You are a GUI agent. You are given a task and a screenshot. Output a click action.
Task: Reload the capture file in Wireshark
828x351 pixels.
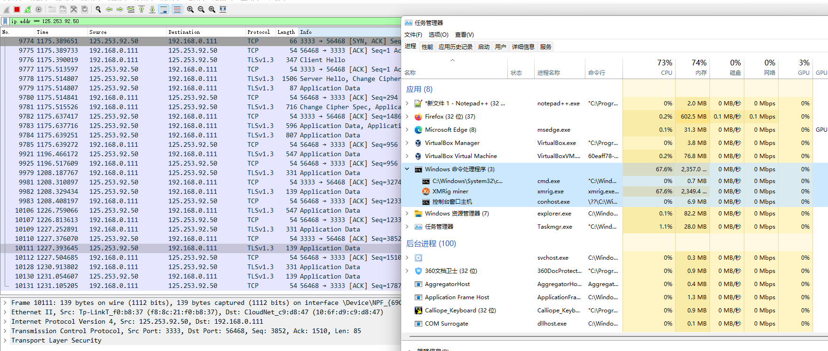point(85,9)
